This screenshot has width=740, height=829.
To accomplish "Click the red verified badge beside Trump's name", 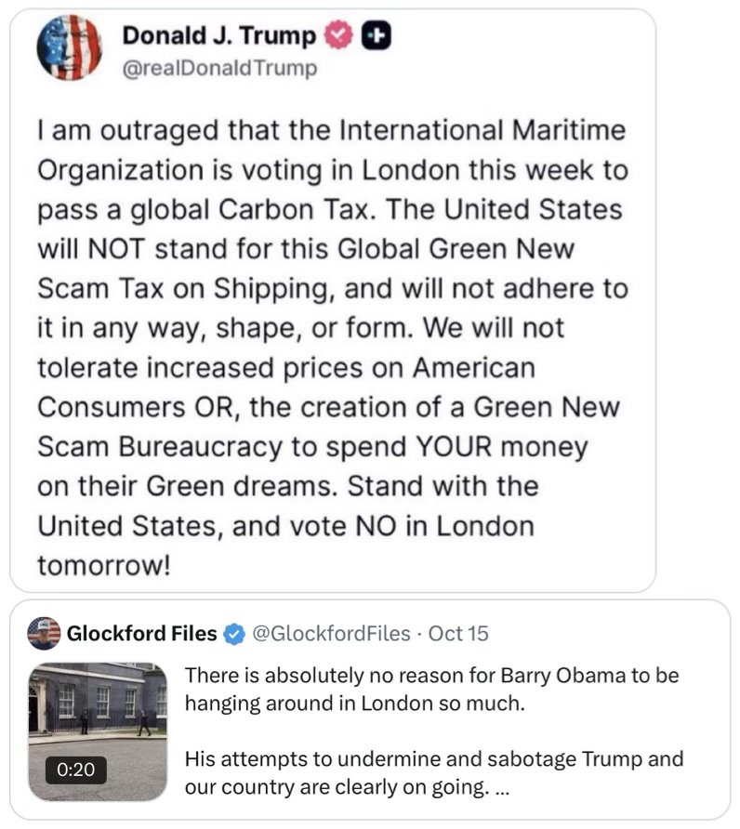I will point(340,36).
